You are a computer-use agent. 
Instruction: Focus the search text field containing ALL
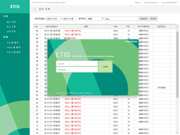[x=121, y=19]
